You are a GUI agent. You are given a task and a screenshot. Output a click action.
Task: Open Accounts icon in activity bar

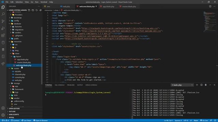pyautogui.click(x=3, y=108)
